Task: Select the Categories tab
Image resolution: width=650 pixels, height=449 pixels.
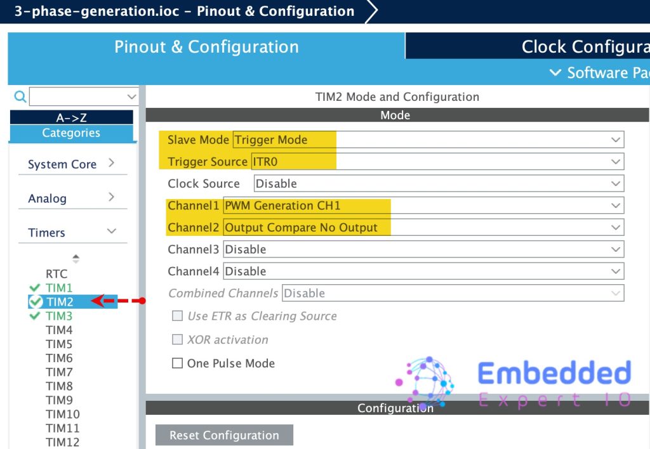Action: point(71,133)
